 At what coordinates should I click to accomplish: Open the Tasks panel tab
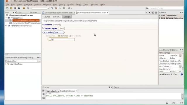116,87
